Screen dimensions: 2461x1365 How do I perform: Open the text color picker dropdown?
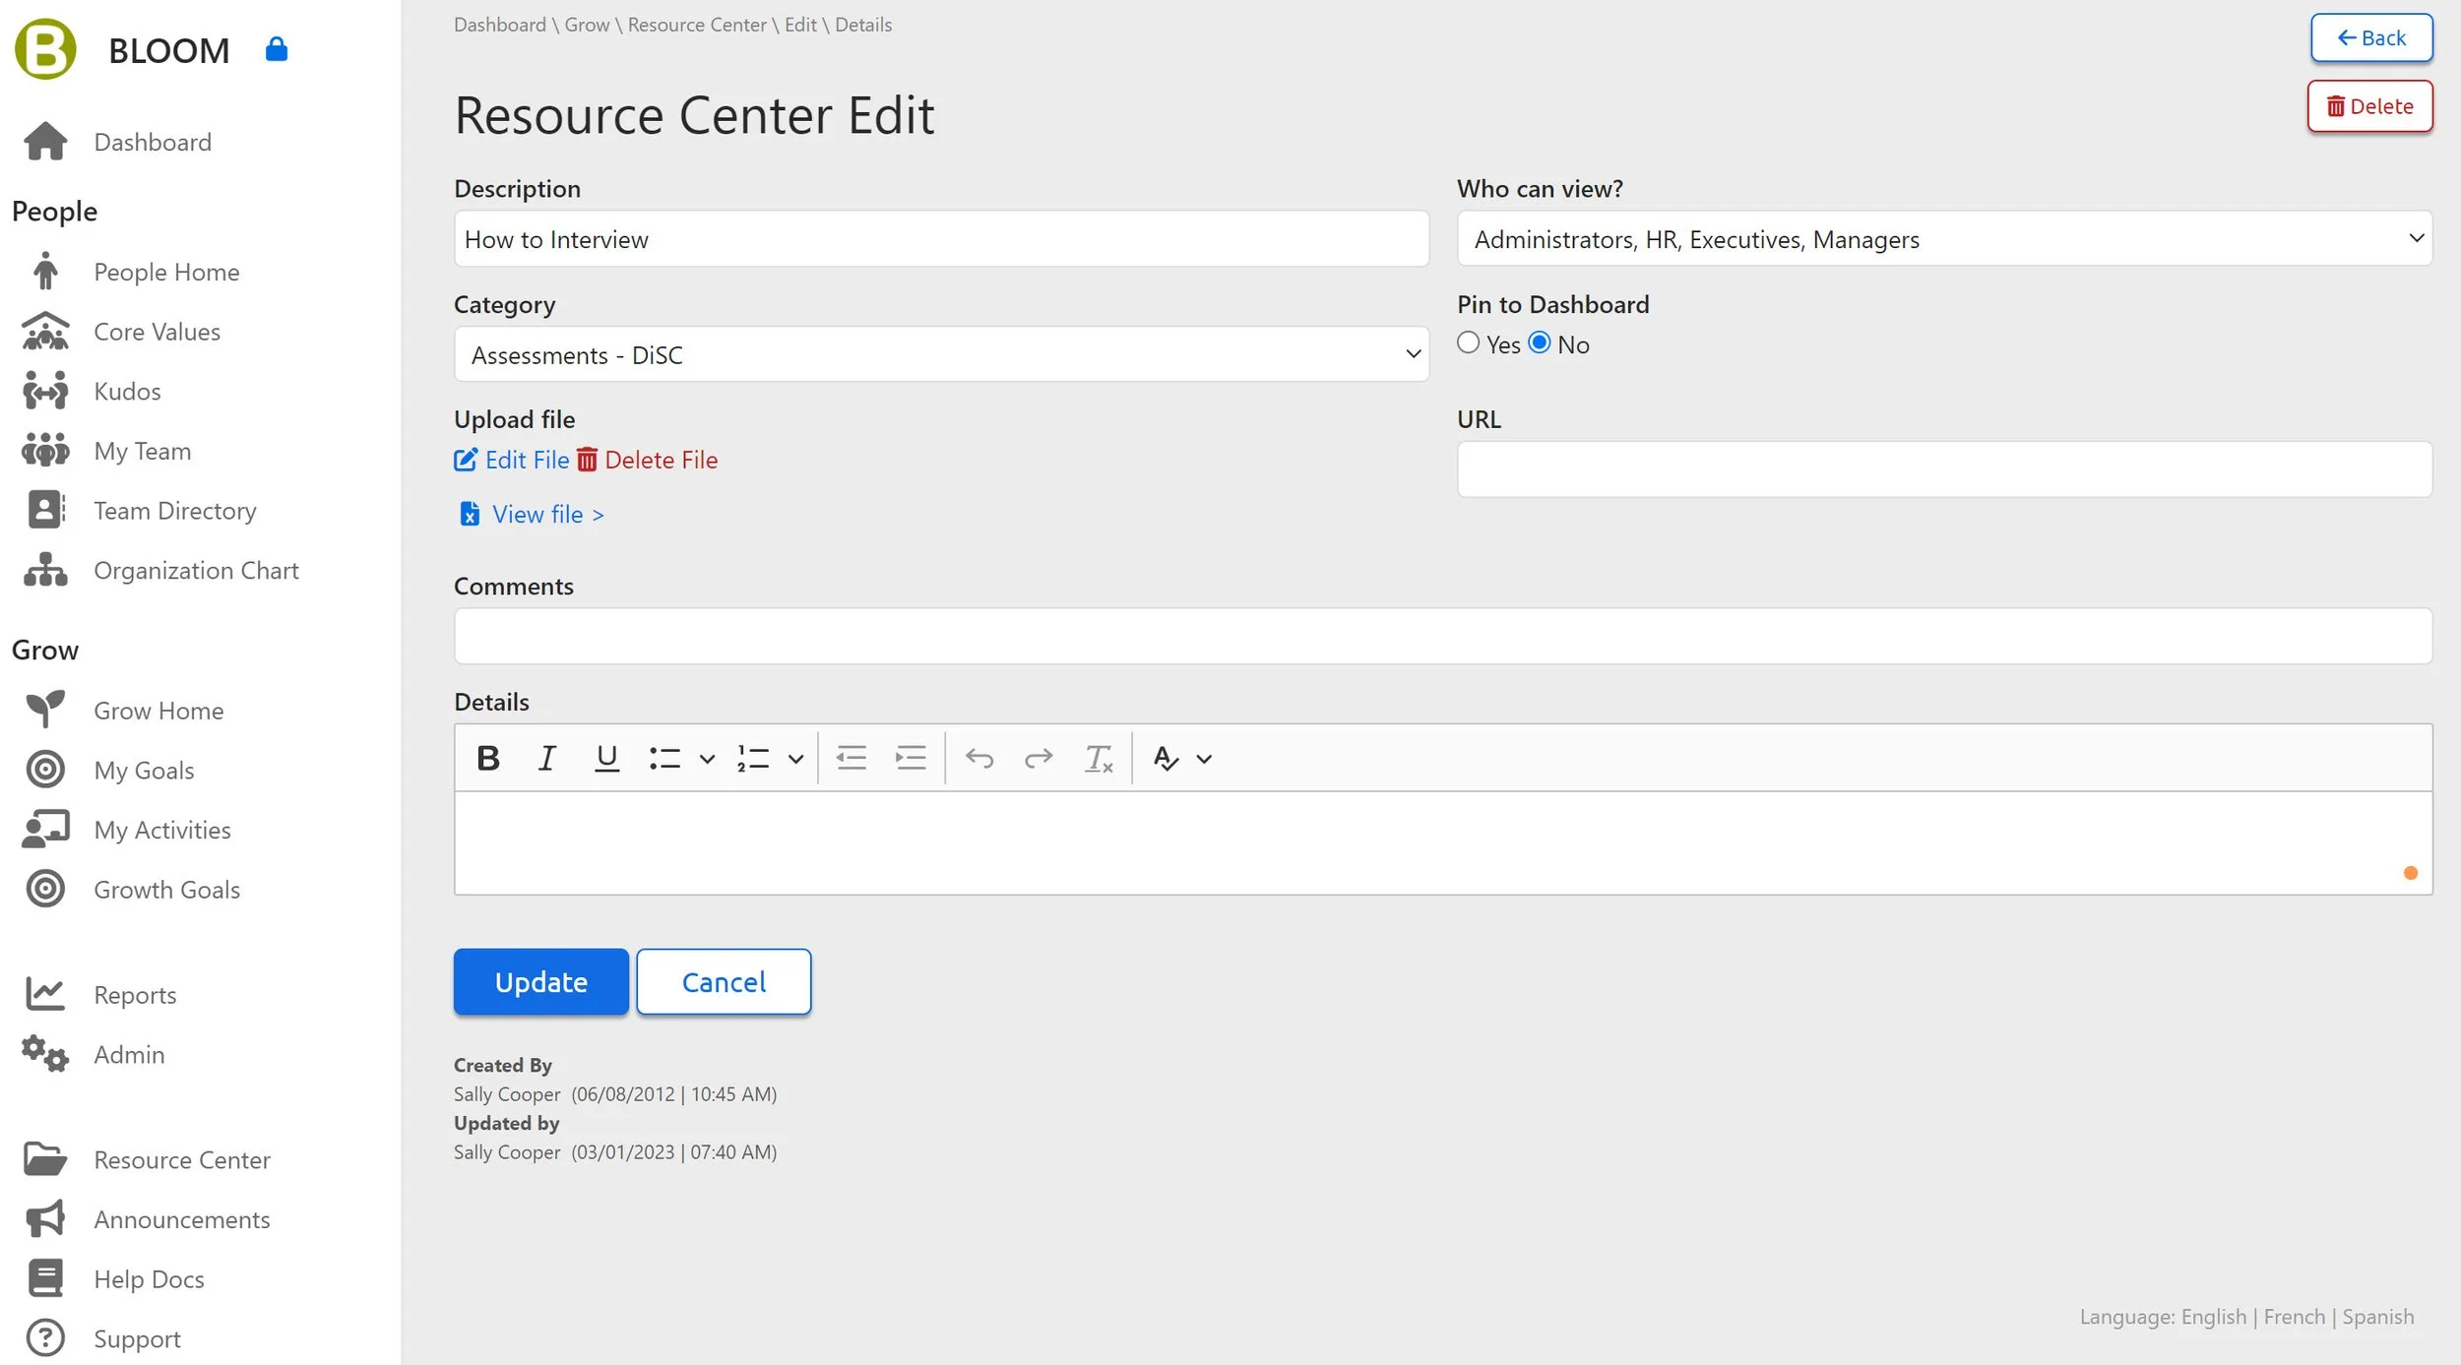tap(1203, 759)
